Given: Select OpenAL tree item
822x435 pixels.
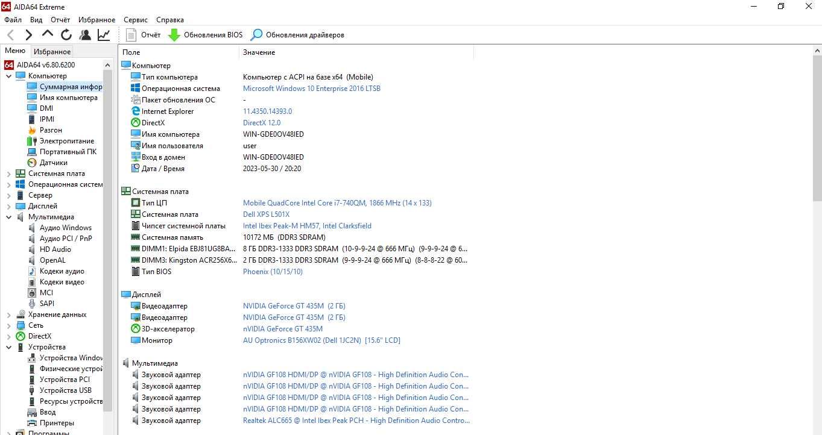Looking at the screenshot, I should click(x=46, y=260).
